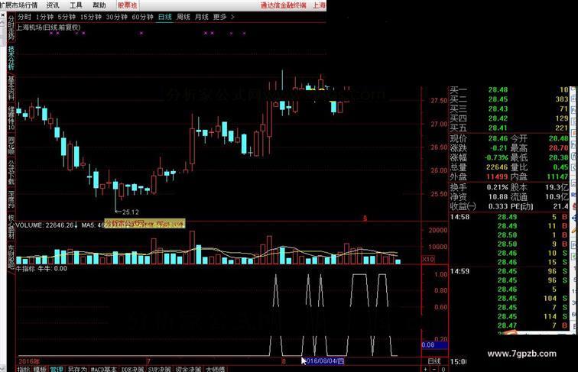The width and height of the screenshot is (578, 372).
Task: Click the 现价 value 28.46
Action: (x=498, y=138)
